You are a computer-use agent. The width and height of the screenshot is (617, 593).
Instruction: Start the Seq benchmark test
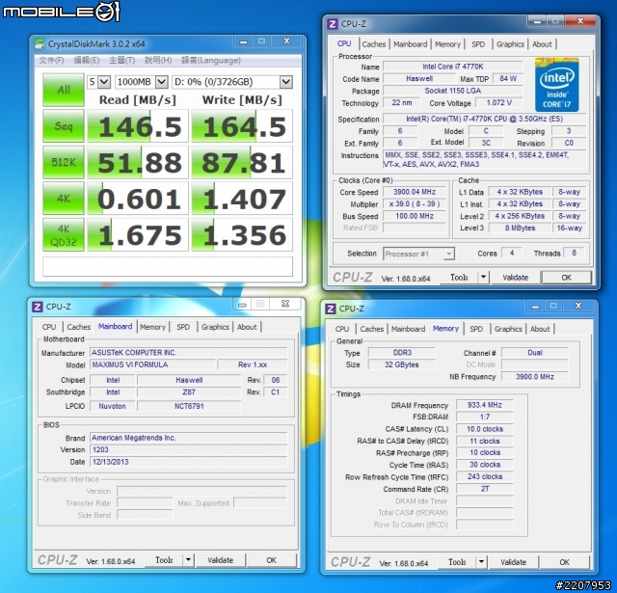64,126
